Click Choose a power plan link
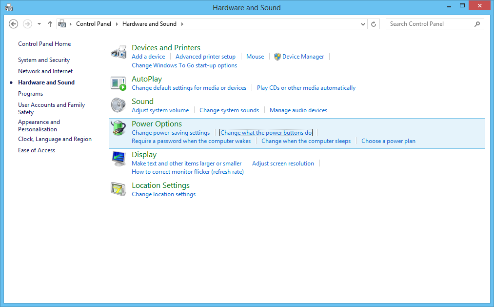The width and height of the screenshot is (494, 307). (388, 141)
